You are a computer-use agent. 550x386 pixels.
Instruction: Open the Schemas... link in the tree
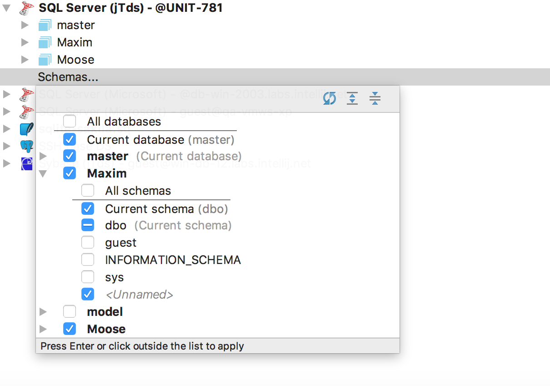(x=68, y=77)
